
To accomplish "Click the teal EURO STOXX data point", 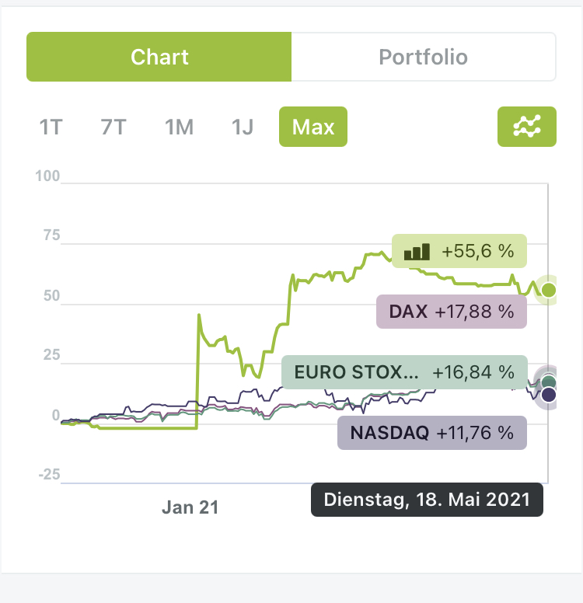I will pos(549,381).
